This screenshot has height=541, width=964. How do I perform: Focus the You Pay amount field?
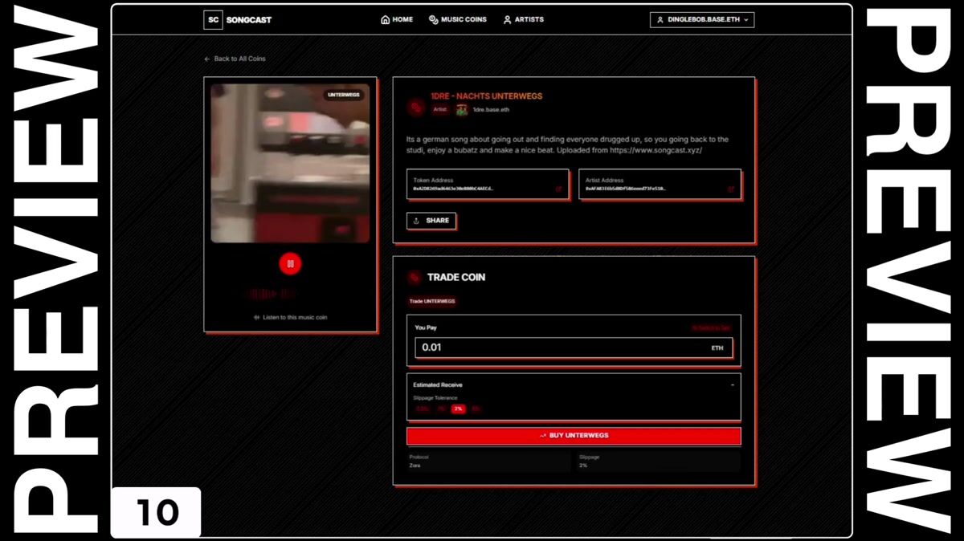[x=574, y=348]
